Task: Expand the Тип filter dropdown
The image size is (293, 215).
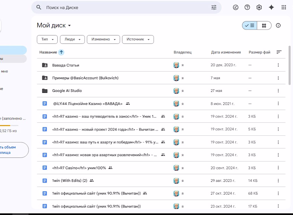Action: point(47,39)
